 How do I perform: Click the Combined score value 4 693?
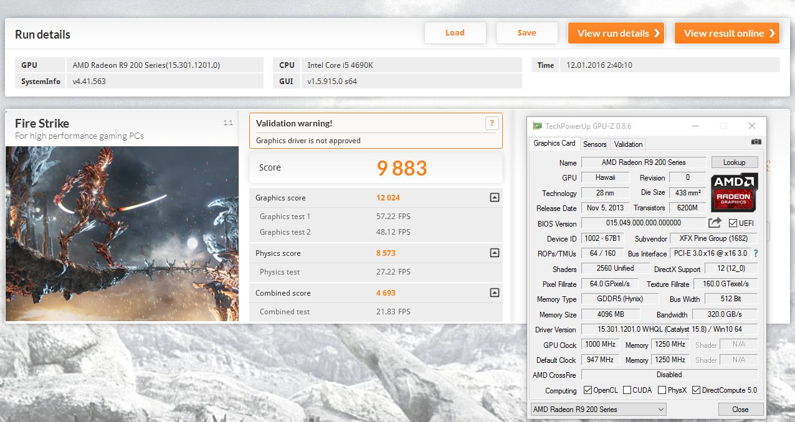point(386,293)
